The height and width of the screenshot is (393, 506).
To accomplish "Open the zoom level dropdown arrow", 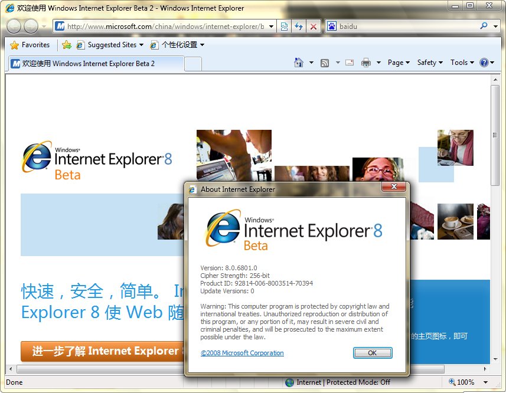I will coord(485,382).
